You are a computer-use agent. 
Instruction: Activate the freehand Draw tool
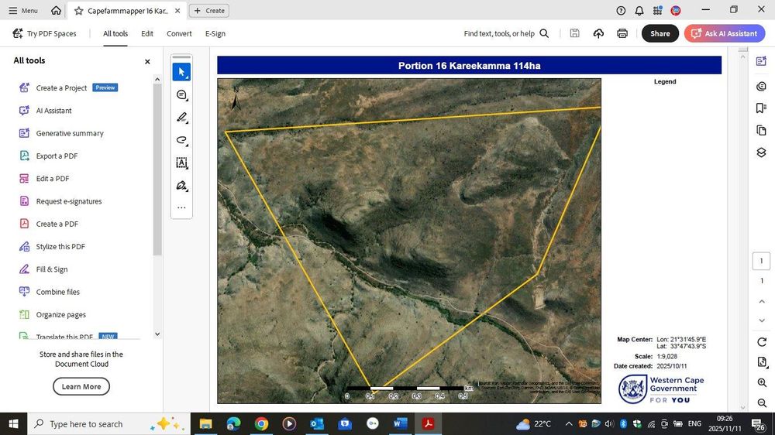[181, 140]
